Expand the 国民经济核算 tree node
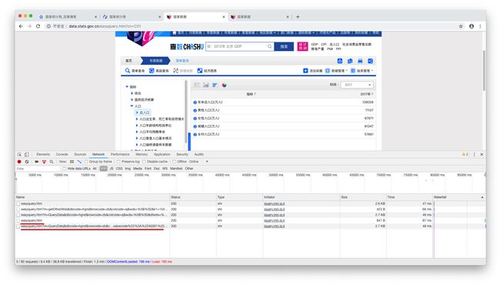The height and width of the screenshot is (285, 501). tap(132, 99)
